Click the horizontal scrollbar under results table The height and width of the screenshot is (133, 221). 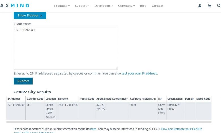pos(109,122)
